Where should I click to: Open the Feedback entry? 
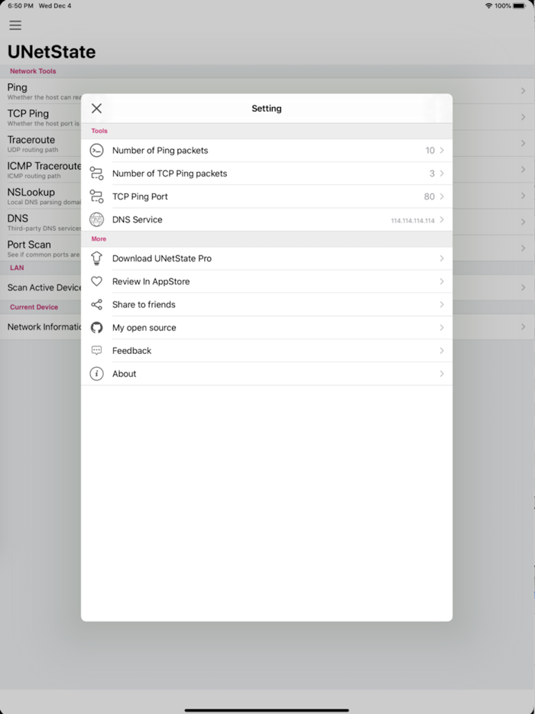tap(267, 351)
